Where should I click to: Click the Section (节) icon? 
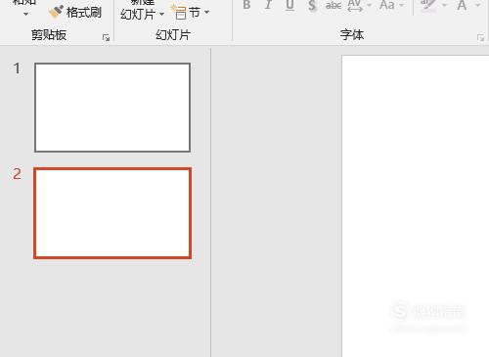pyautogui.click(x=180, y=12)
